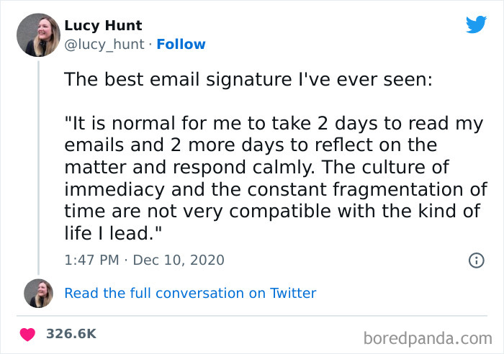Follow Lucy Hunt
Image resolution: width=504 pixels, height=354 pixels.
183,45
